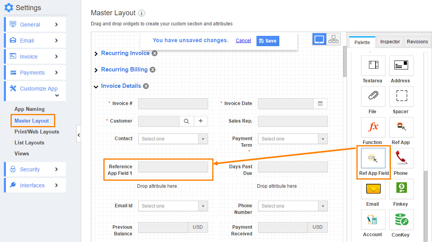
Task: Click the layout canvas vertical scrollbar
Action: pos(345,62)
